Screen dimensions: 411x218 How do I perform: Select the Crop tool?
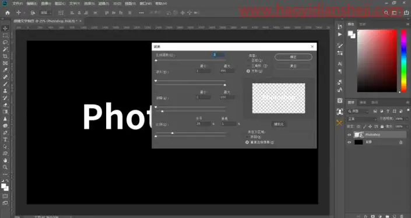pos(5,56)
